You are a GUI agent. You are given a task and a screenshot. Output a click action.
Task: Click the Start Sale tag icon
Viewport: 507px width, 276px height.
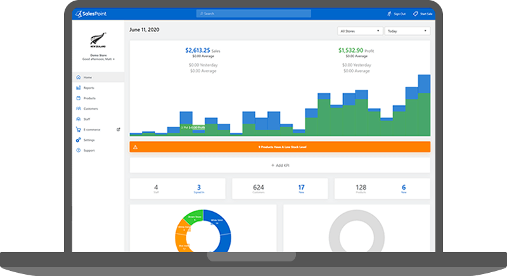[x=416, y=14]
